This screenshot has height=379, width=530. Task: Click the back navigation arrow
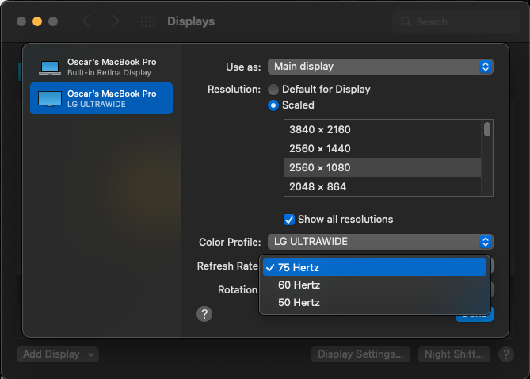(x=86, y=21)
